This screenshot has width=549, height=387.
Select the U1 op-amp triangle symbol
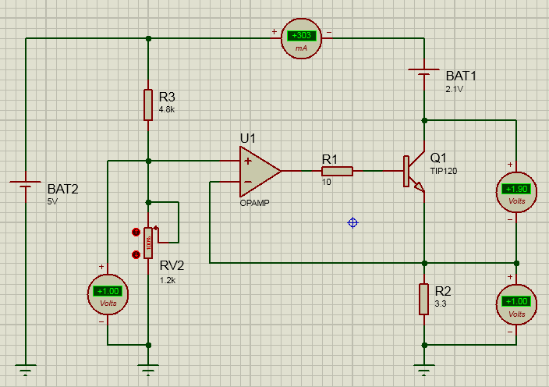[260, 171]
